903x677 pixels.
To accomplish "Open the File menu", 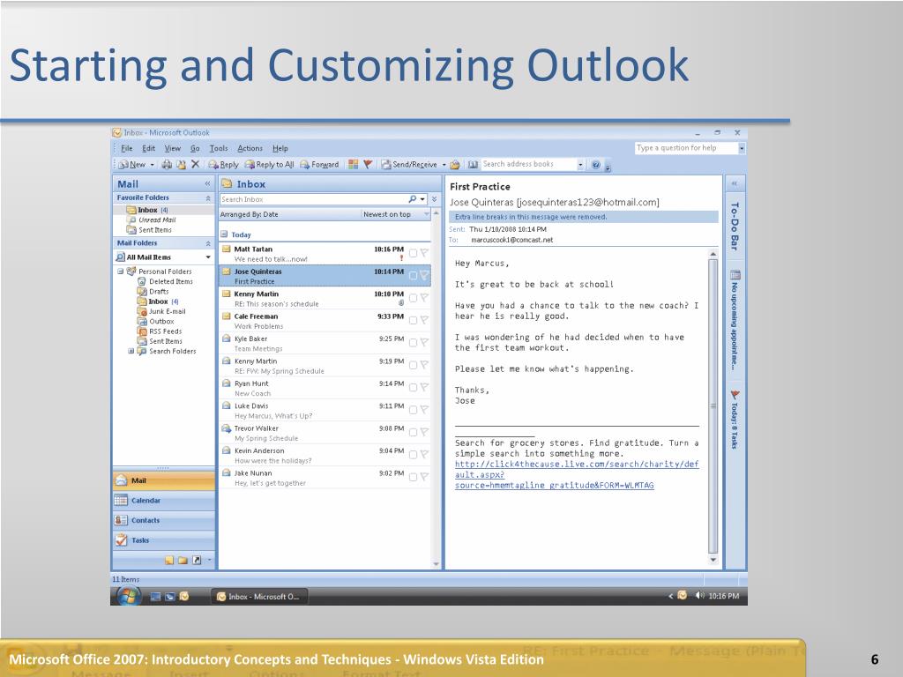I will [127, 148].
